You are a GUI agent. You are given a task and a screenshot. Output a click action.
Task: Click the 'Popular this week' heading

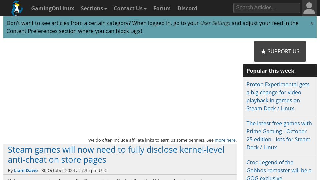pyautogui.click(x=270, y=71)
